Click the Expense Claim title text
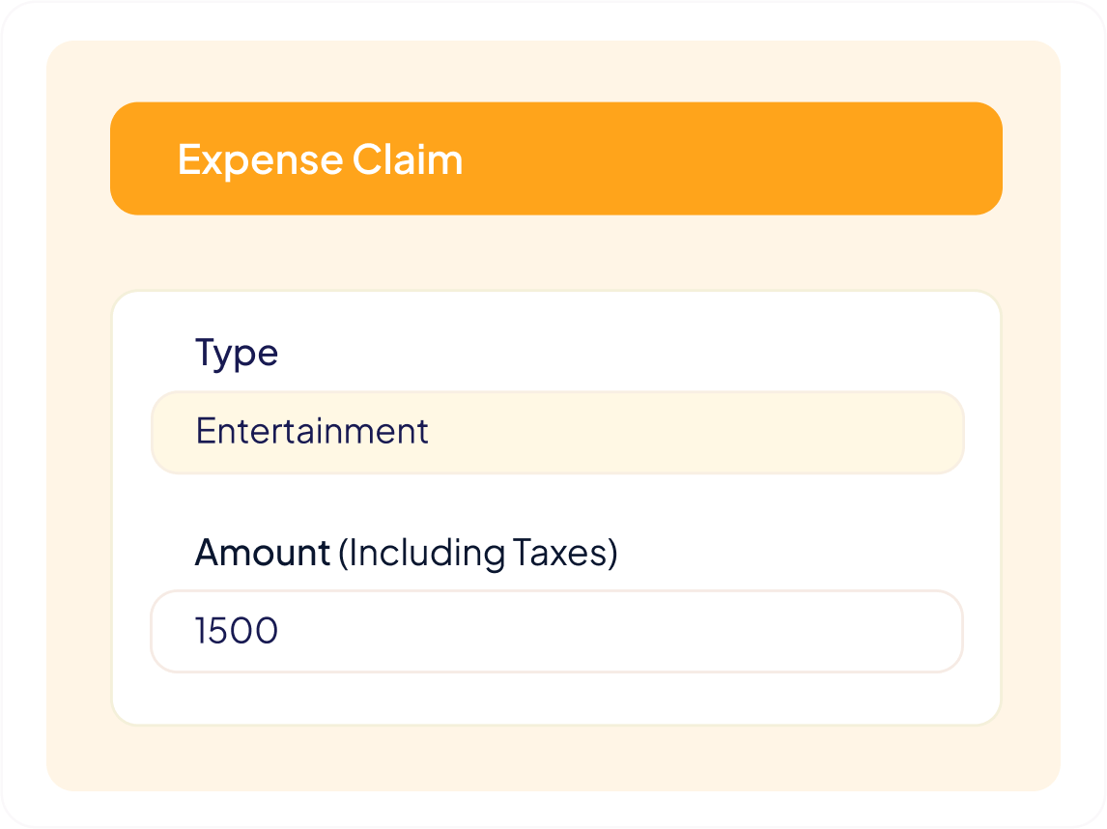Image resolution: width=1107 pixels, height=829 pixels. (x=319, y=159)
